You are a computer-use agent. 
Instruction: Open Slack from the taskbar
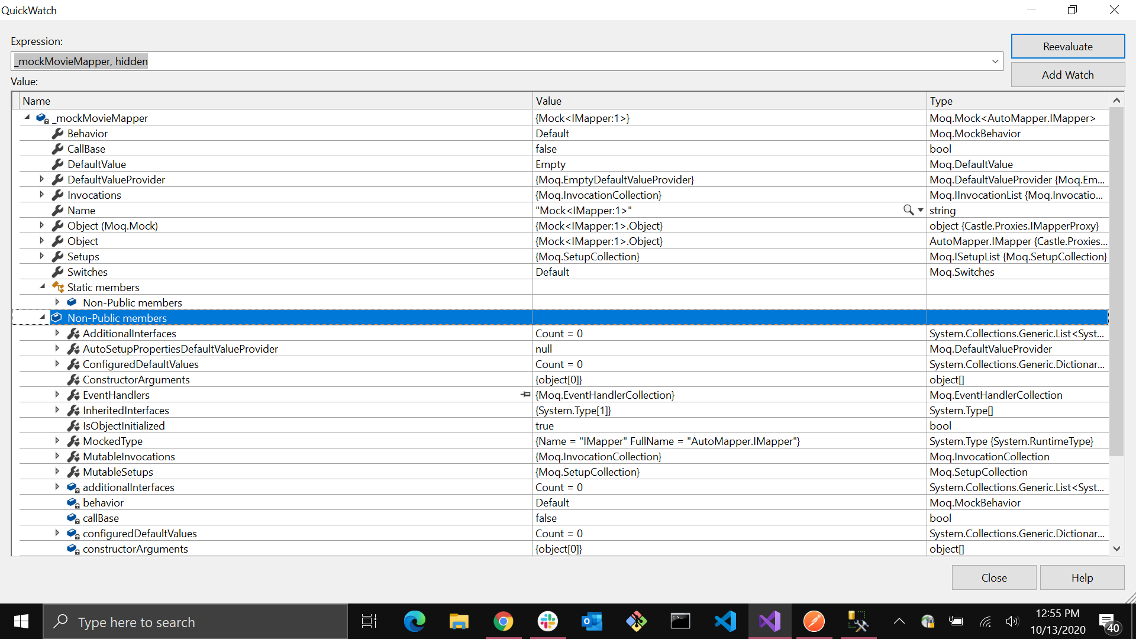547,621
